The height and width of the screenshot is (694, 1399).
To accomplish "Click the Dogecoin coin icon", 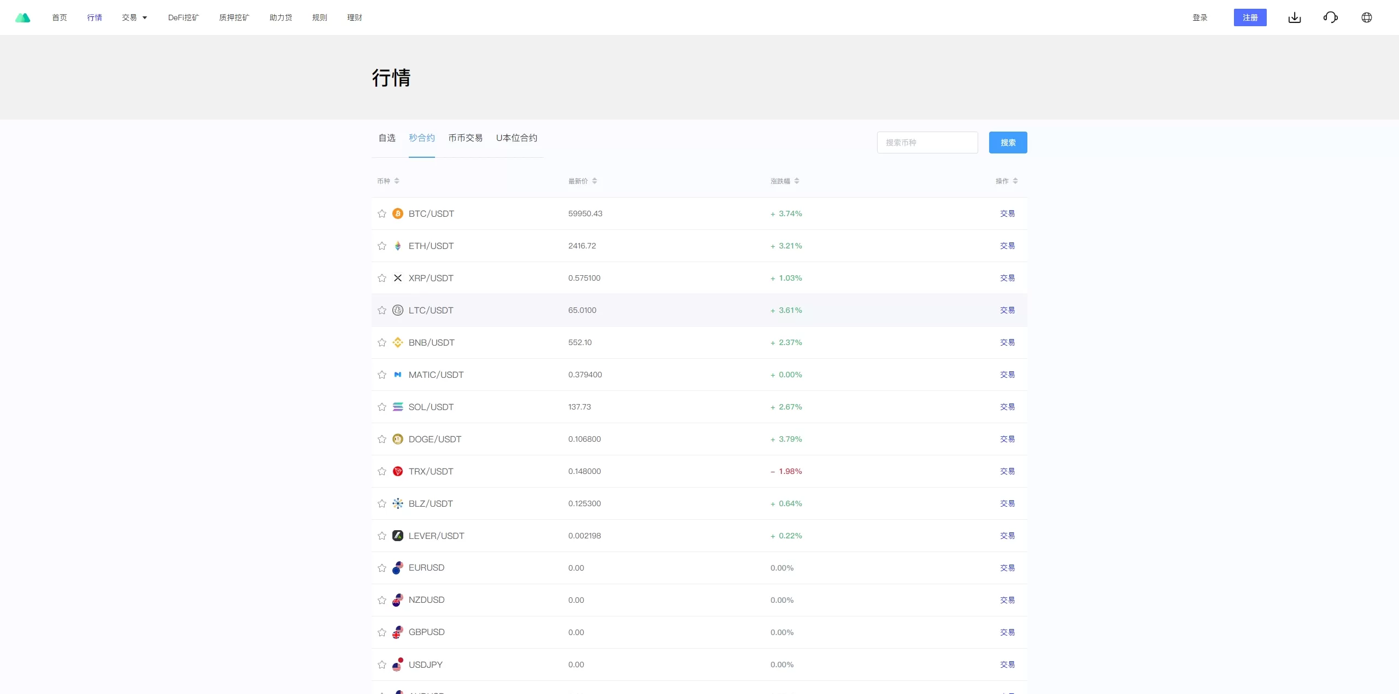I will point(398,439).
